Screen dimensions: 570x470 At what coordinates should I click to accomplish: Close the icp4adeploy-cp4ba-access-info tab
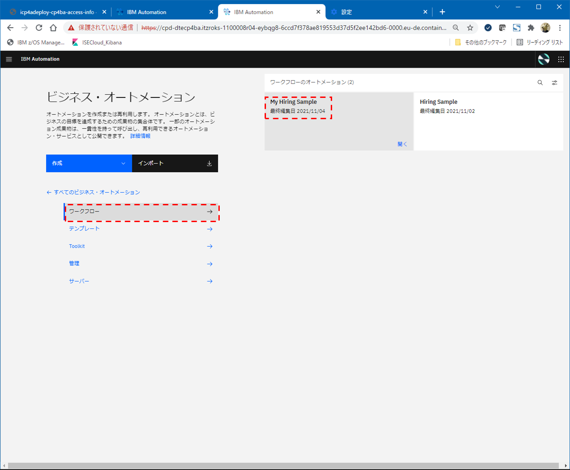click(104, 12)
